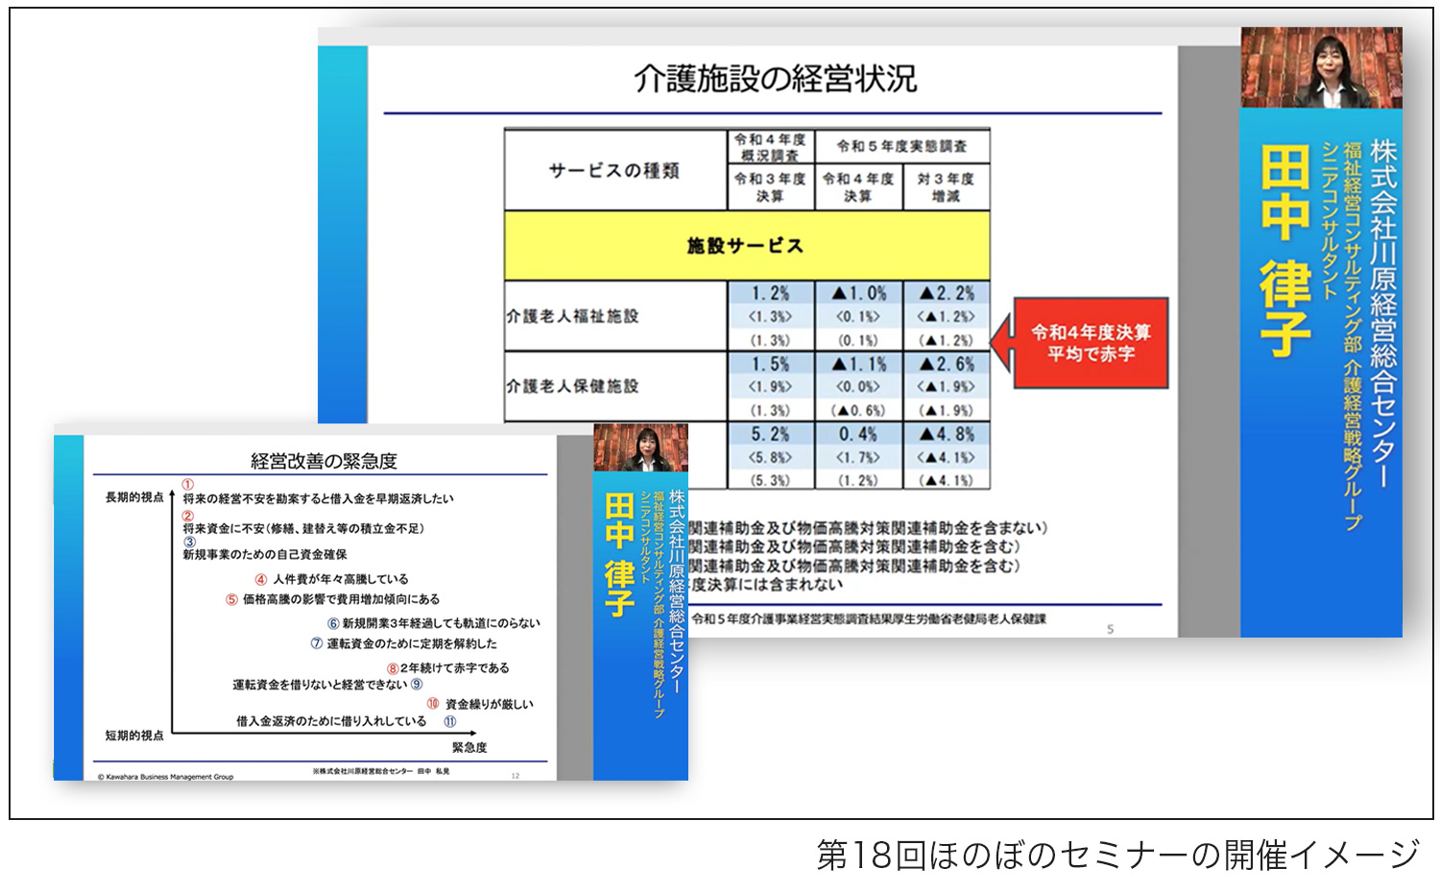Click the 介護施設の経営状況 slide title
Screen dimensions: 1440x893
[x=775, y=79]
